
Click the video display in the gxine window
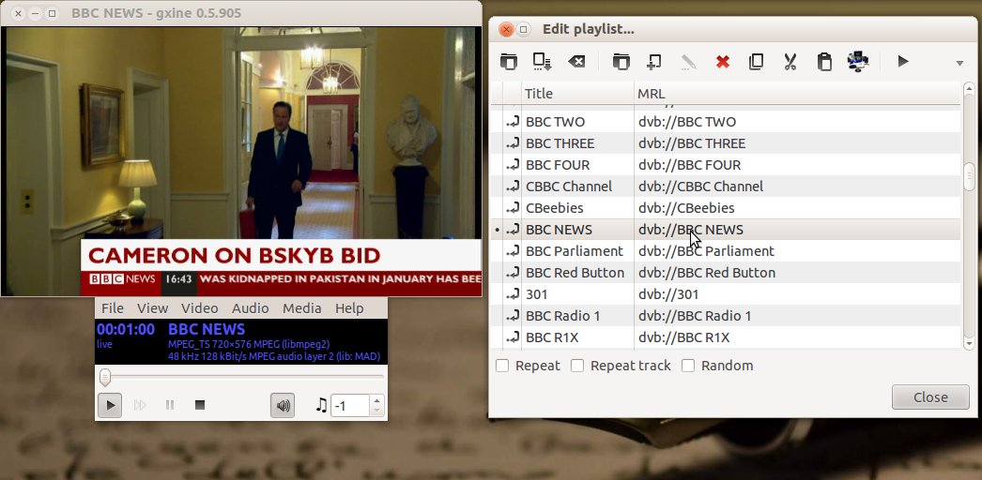[241, 161]
